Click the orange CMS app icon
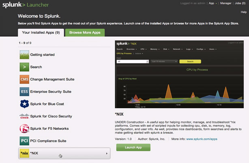This screenshot has width=249, height=163. [x=24, y=79]
